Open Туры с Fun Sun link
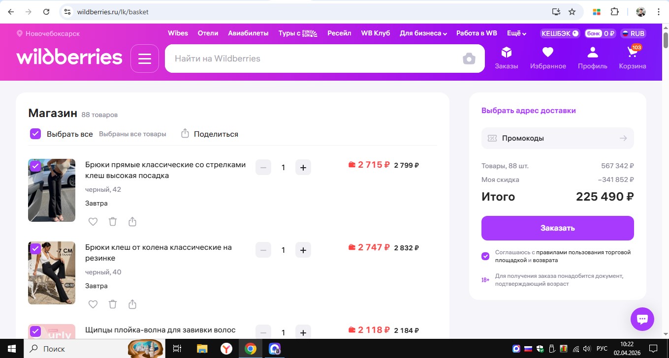Viewport: 669px width, 358px height. [x=298, y=33]
